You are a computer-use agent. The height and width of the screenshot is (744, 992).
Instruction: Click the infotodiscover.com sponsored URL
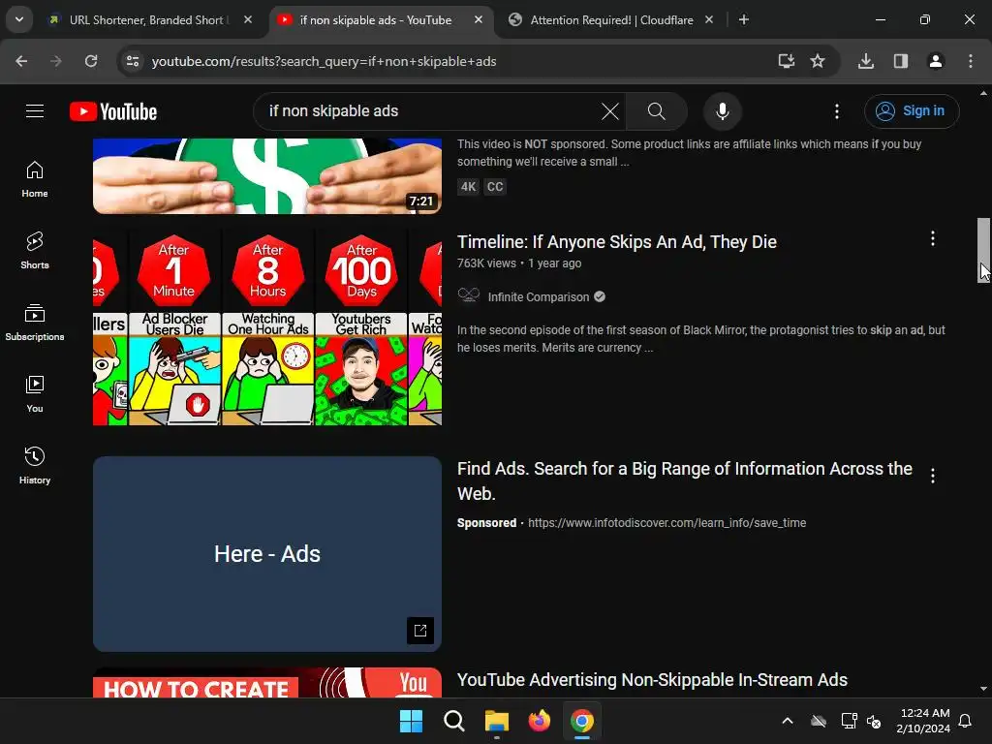(666, 523)
